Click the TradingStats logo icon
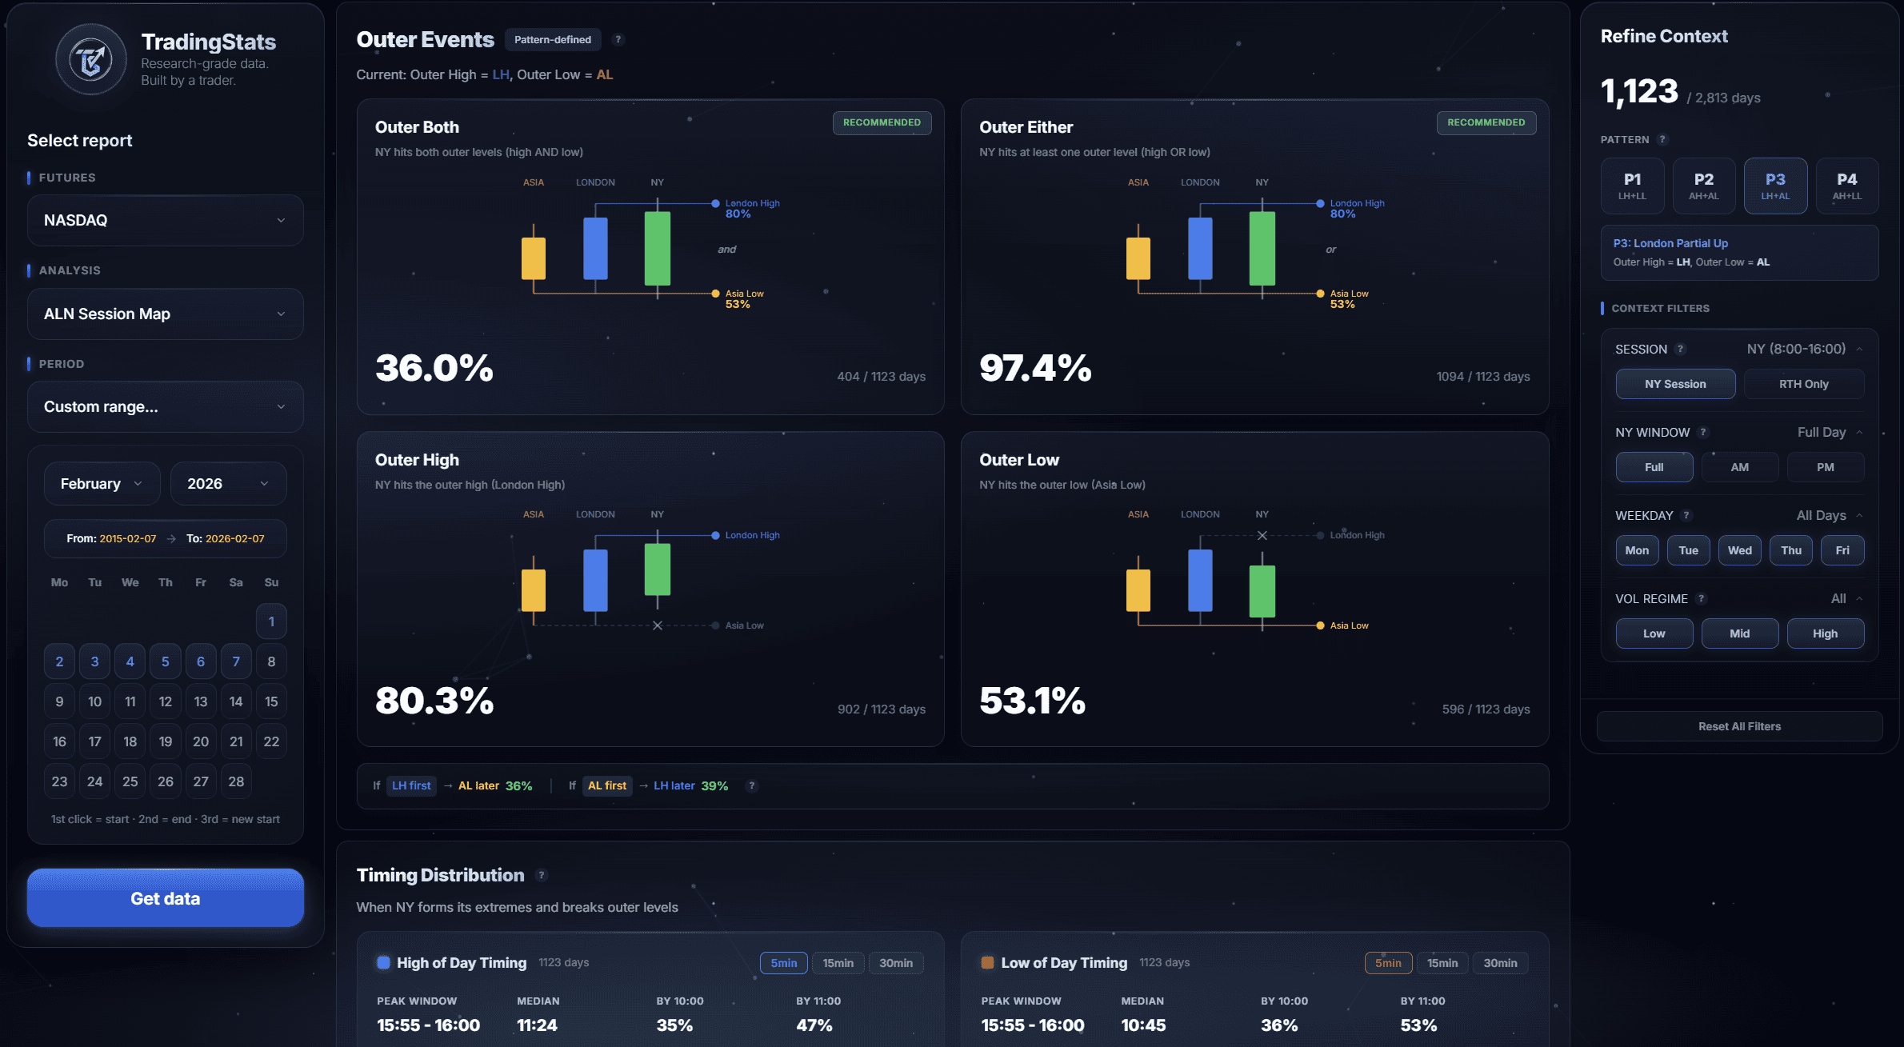 pos(90,60)
